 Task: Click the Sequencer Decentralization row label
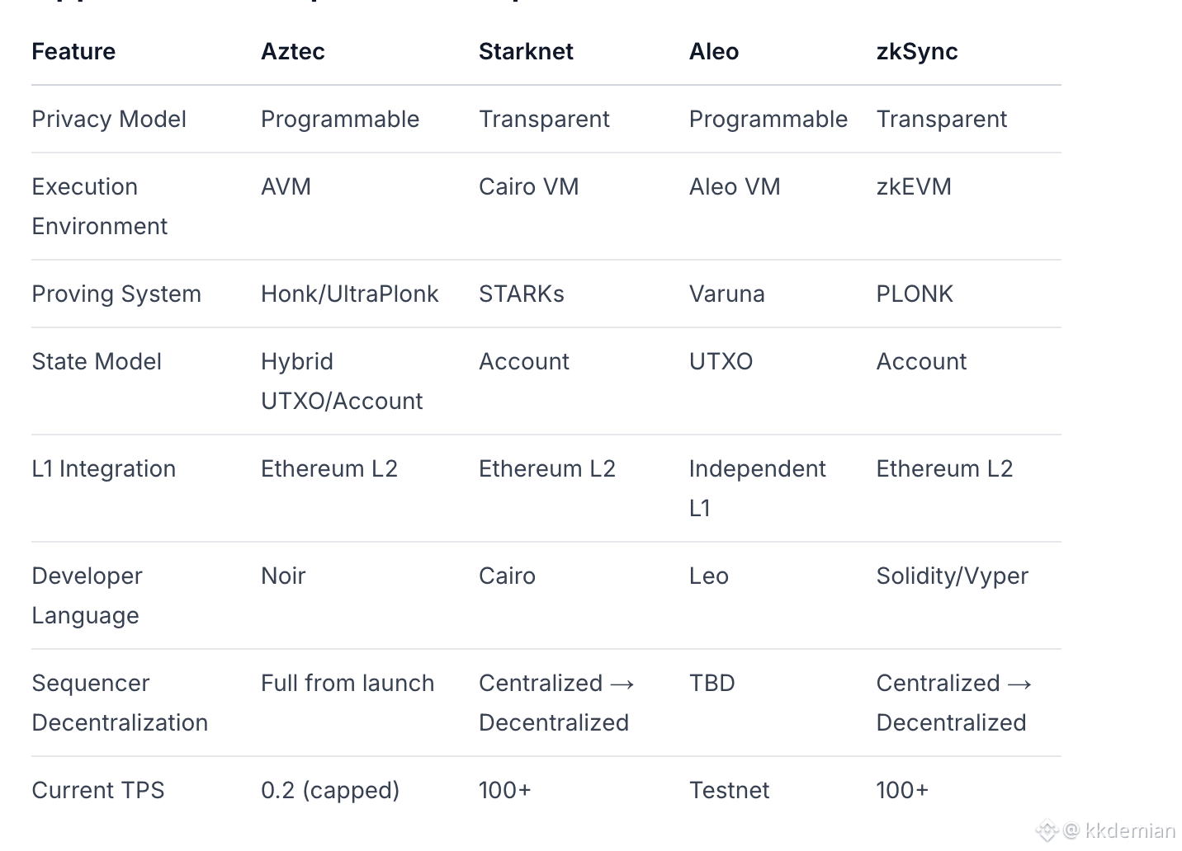coord(120,703)
